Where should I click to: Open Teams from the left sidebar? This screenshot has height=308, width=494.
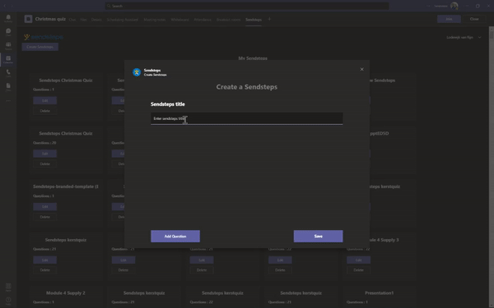pyautogui.click(x=8, y=46)
